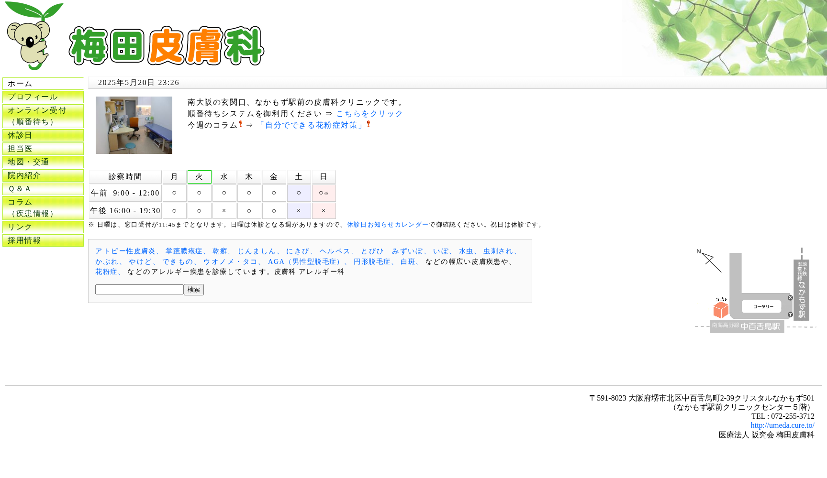This screenshot has width=827, height=478.
Task: Open 地図・交通 menu item
Action: (x=43, y=162)
